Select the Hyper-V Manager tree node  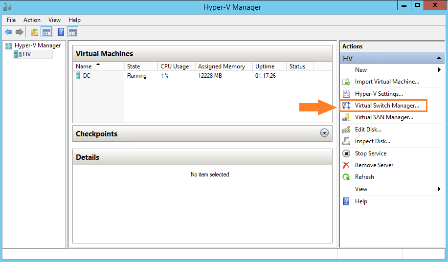38,45
